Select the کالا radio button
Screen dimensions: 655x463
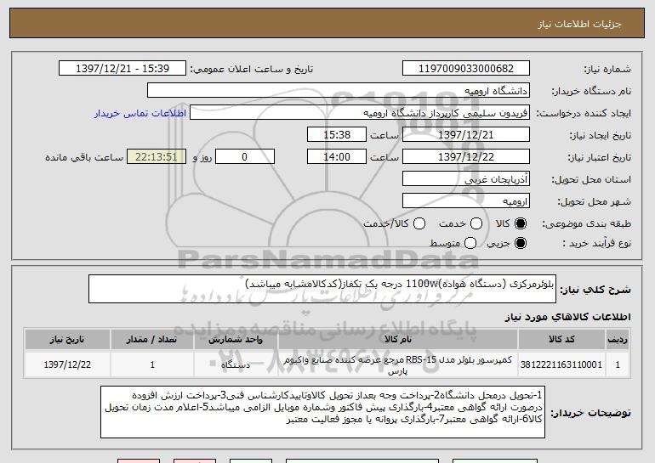tap(521, 224)
